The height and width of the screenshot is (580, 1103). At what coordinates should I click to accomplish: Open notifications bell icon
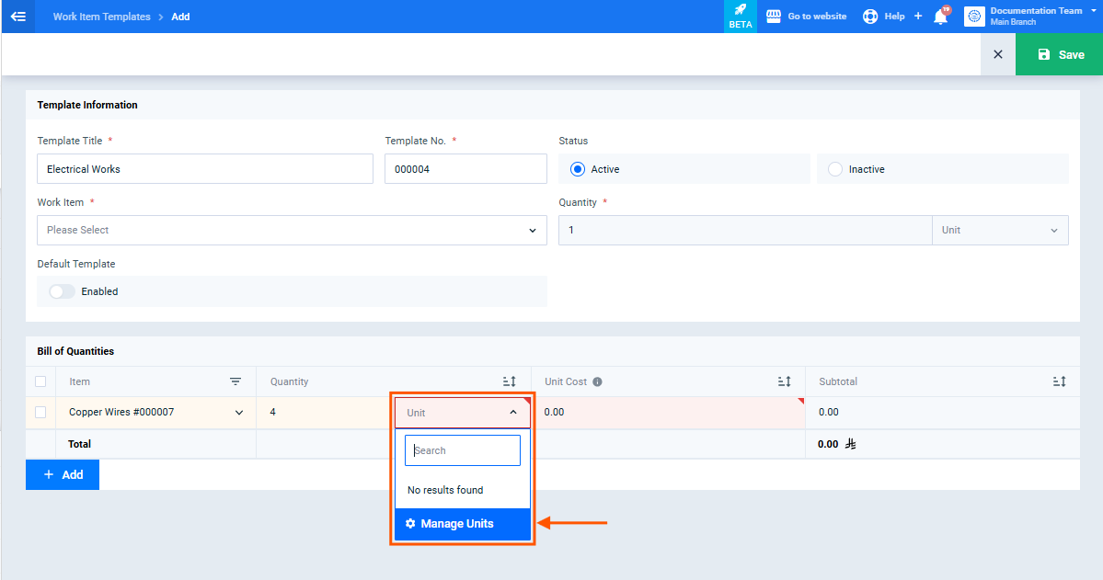pos(940,17)
